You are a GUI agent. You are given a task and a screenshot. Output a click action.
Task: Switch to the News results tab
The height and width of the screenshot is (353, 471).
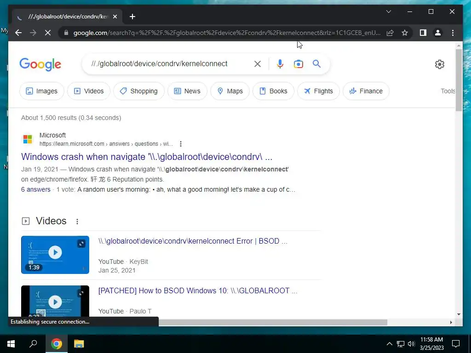point(188,91)
